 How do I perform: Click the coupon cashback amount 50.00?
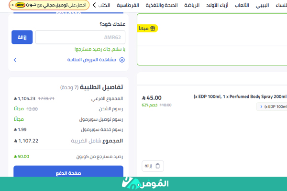coord(22,157)
